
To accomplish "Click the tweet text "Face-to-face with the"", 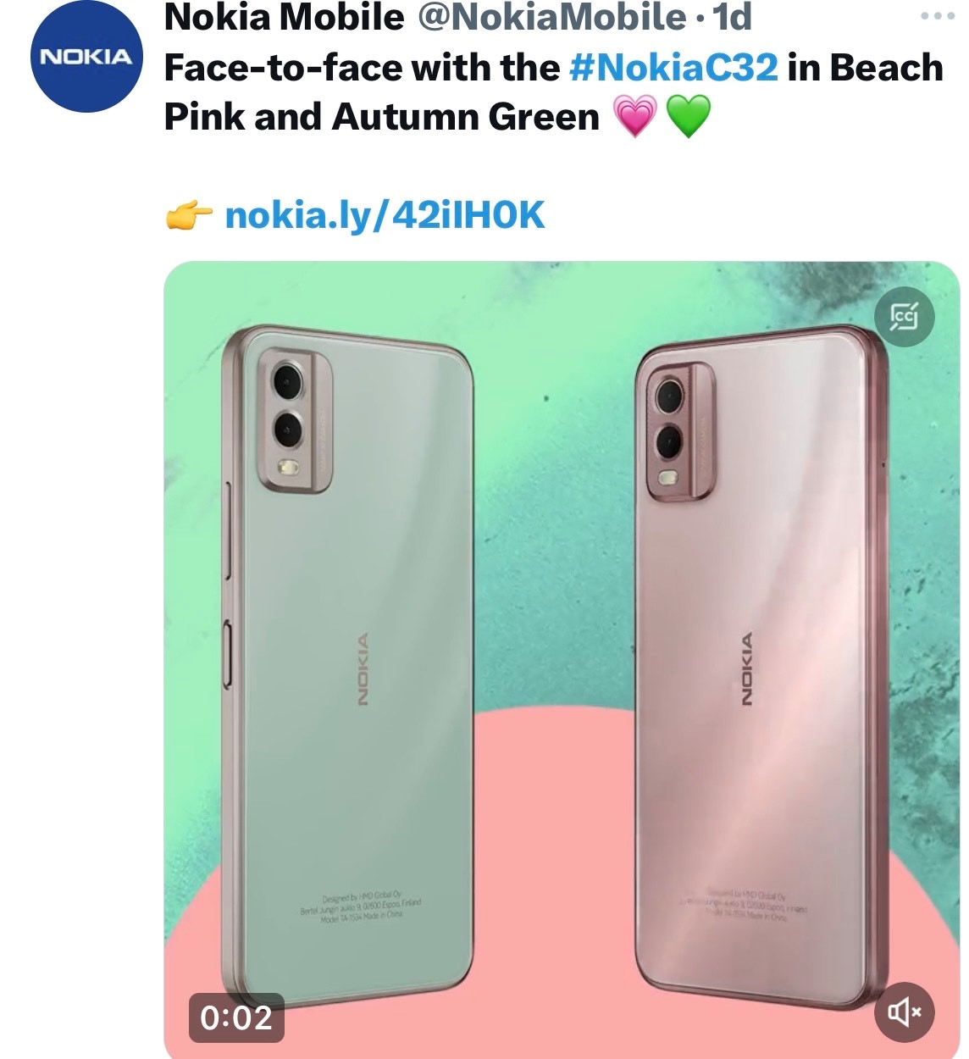I will pyautogui.click(x=362, y=68).
